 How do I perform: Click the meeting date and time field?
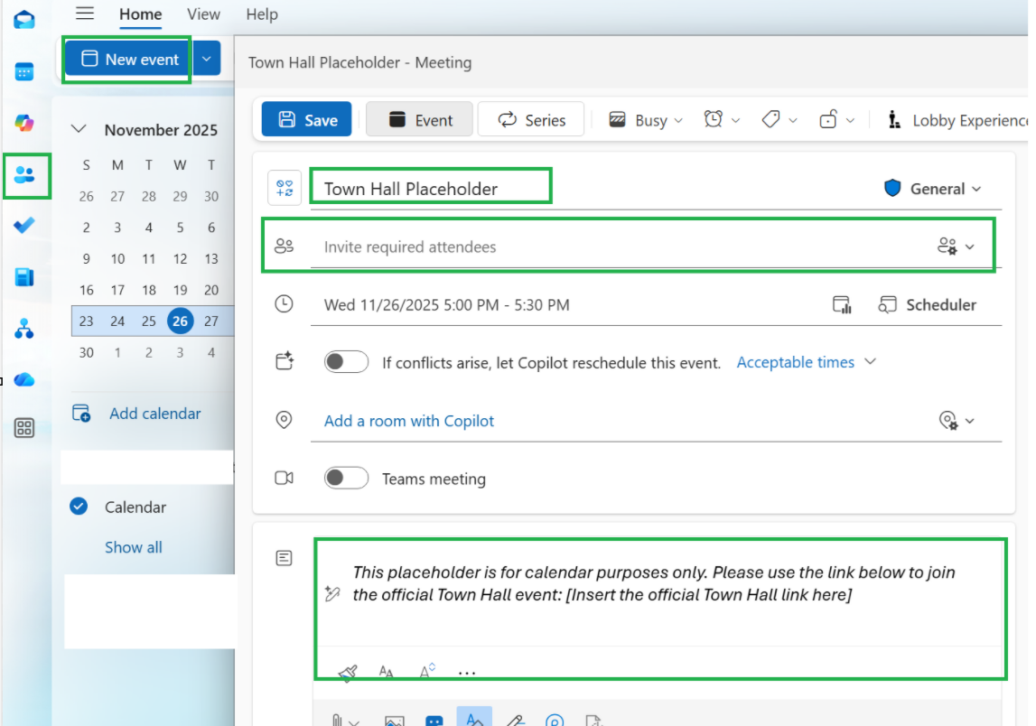[x=446, y=304]
